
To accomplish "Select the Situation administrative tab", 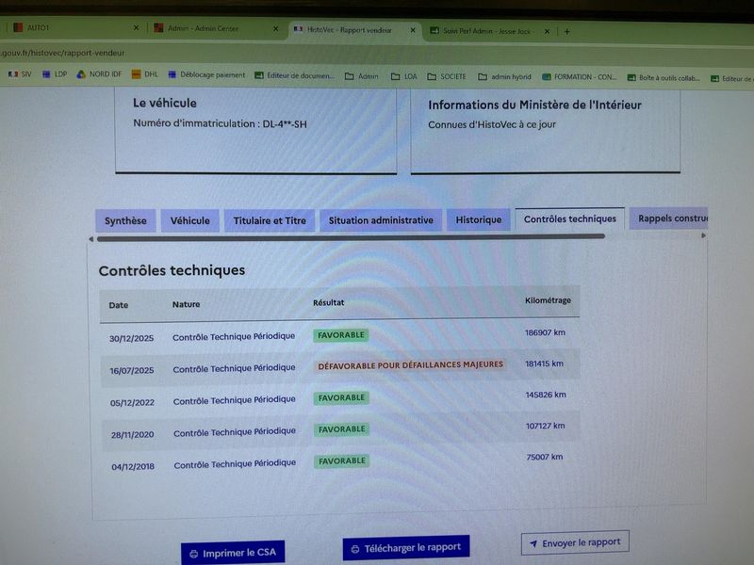I will point(381,220).
